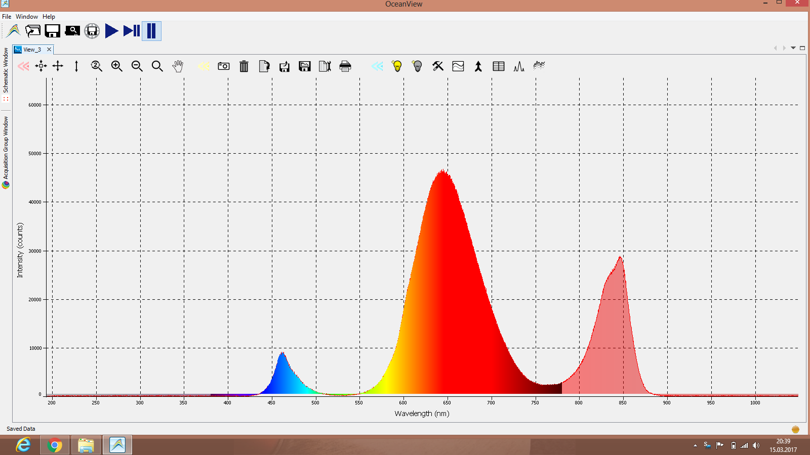Click the peaks finder icon

519,66
